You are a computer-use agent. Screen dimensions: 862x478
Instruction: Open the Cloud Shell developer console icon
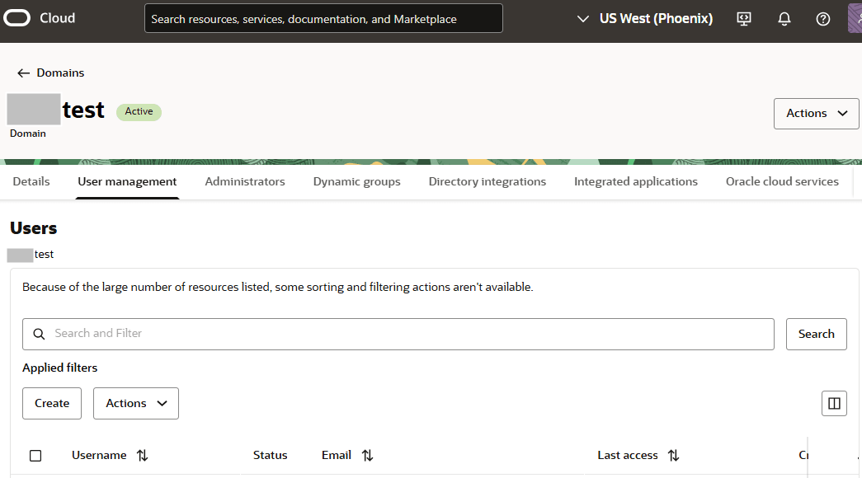tap(743, 18)
